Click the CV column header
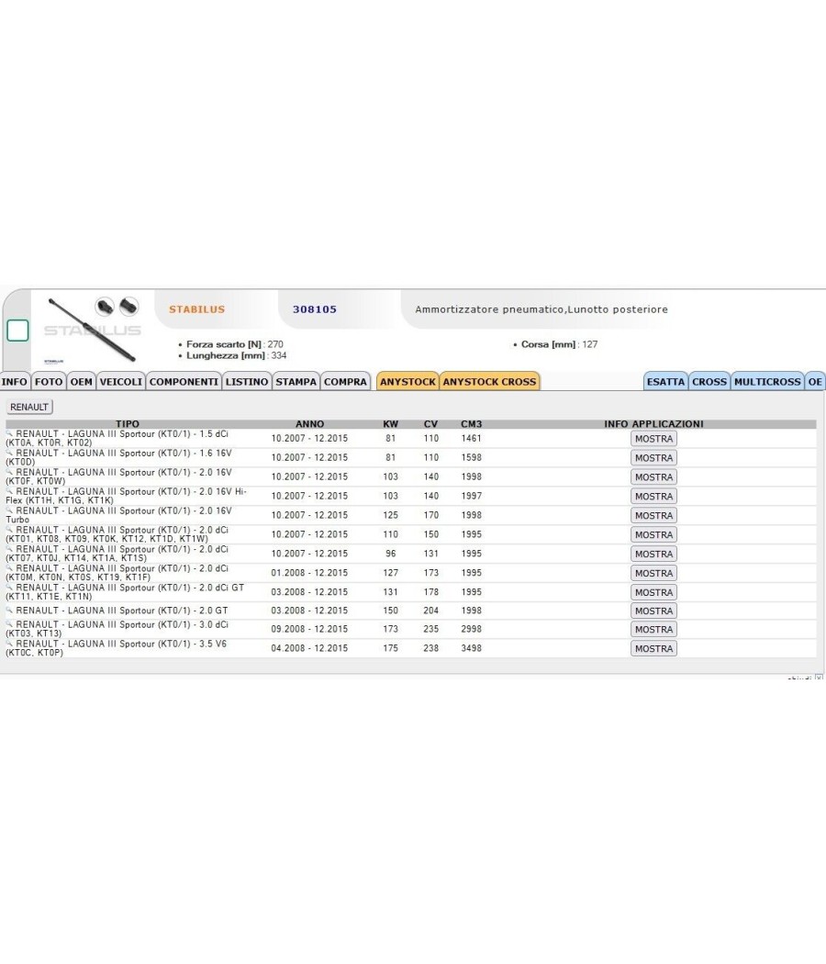The width and height of the screenshot is (826, 964). coord(430,423)
